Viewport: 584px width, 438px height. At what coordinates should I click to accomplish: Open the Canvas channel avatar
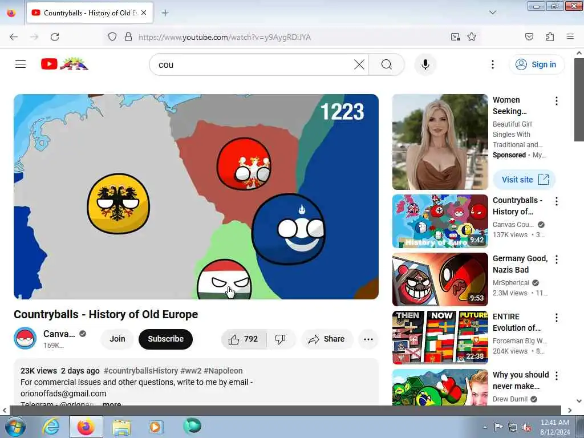point(25,339)
